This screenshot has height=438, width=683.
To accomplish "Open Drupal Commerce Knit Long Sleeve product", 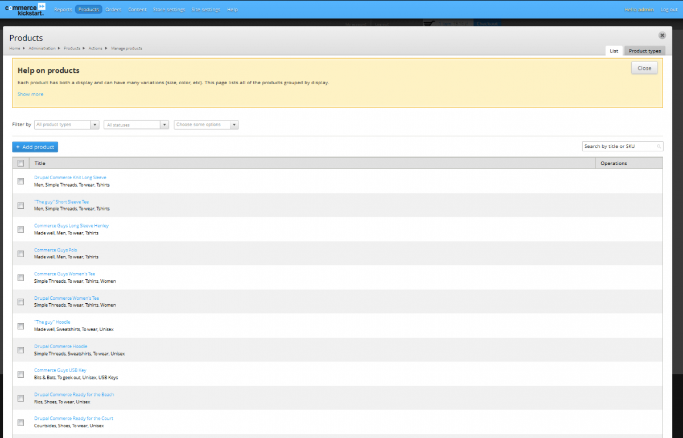I will tap(70, 177).
